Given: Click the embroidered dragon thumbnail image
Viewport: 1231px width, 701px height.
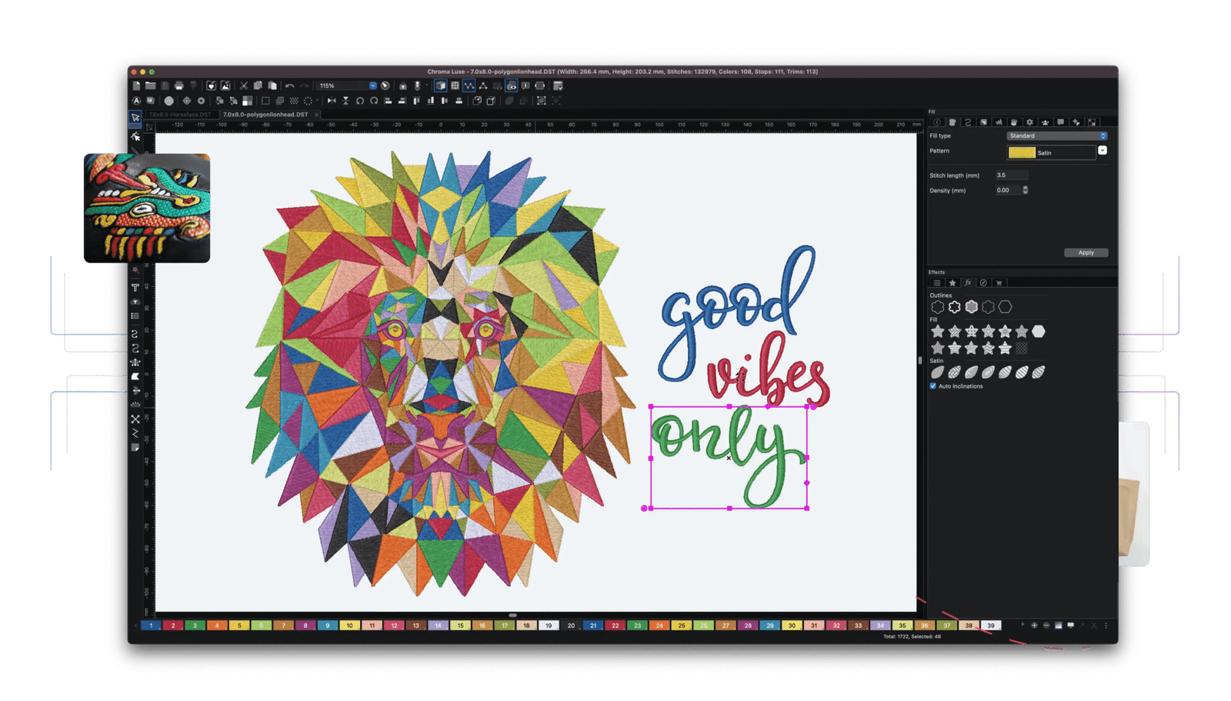Looking at the screenshot, I should pyautogui.click(x=147, y=208).
